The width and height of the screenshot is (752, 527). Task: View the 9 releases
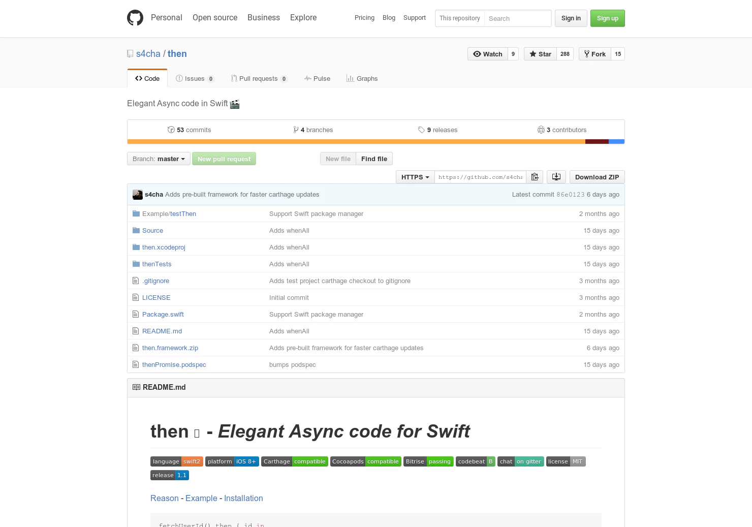[437, 130]
